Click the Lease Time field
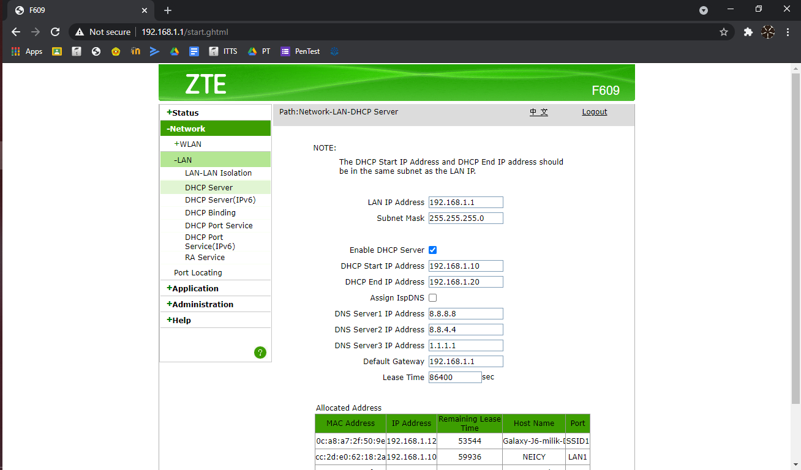801x470 pixels. [455, 378]
